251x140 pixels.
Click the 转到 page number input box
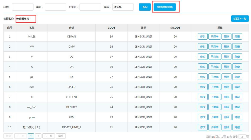pyautogui.click(x=242, y=137)
